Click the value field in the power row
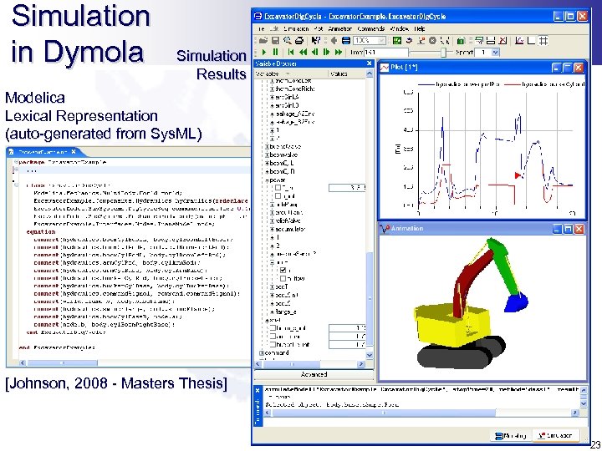The width and height of the screenshot is (602, 451). [x=347, y=188]
